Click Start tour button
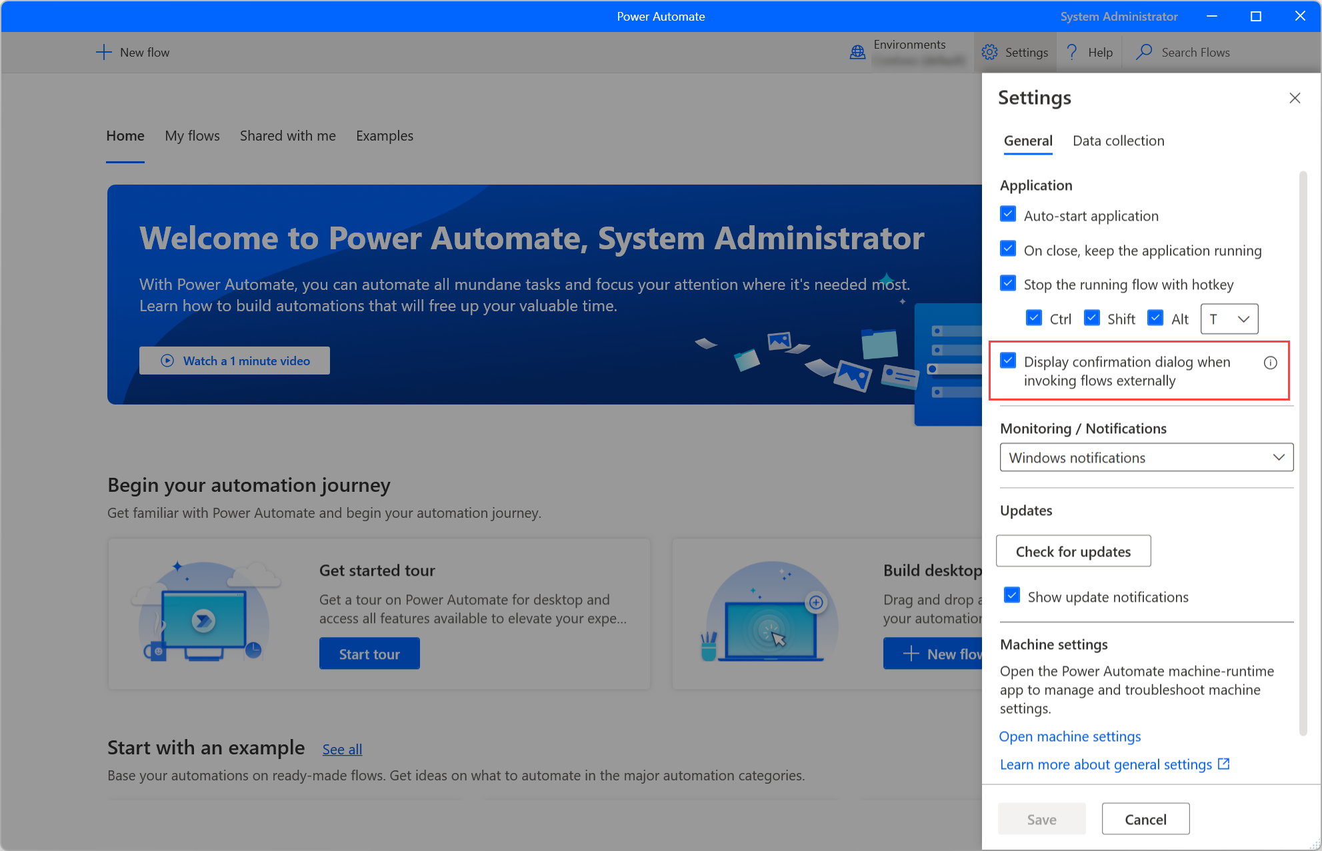Viewport: 1322px width, 851px height. 368,654
